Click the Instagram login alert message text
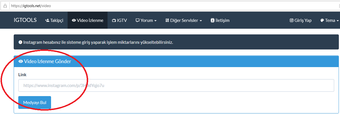 [x=98, y=42]
